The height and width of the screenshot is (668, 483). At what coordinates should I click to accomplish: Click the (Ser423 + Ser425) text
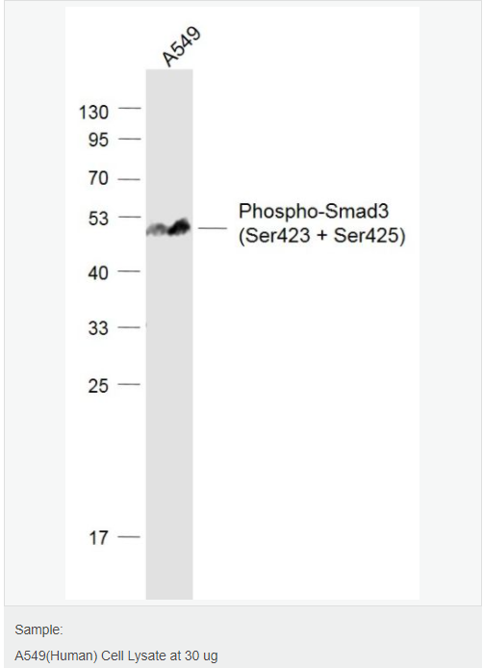coord(322,236)
